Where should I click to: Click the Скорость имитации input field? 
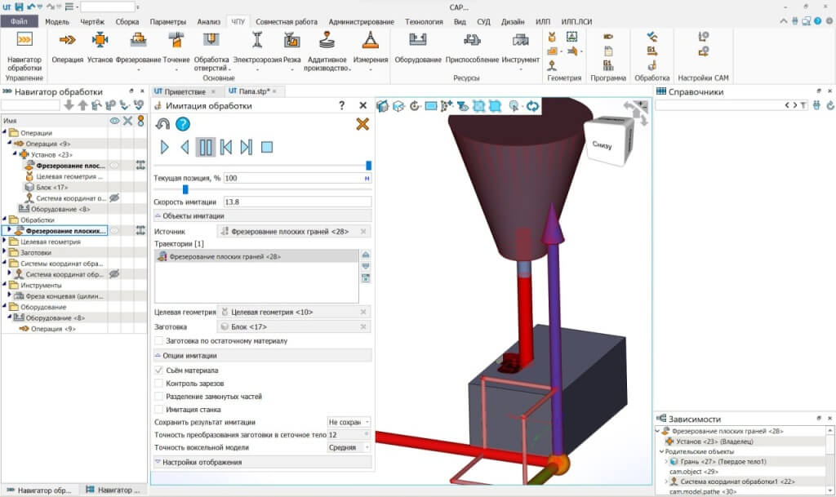[296, 202]
